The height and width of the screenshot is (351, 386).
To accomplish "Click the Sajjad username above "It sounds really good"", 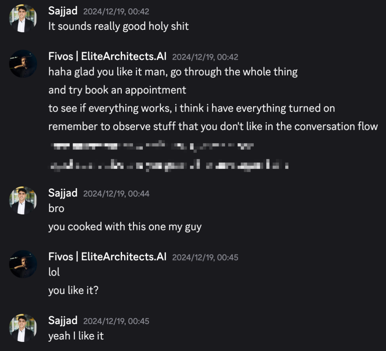I will 63,11.
